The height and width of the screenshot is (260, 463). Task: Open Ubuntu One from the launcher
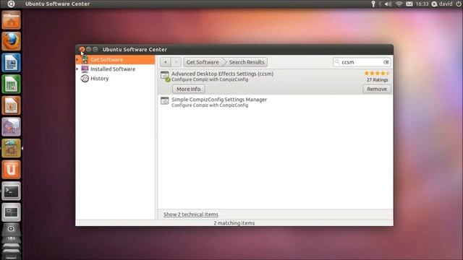[x=12, y=170]
